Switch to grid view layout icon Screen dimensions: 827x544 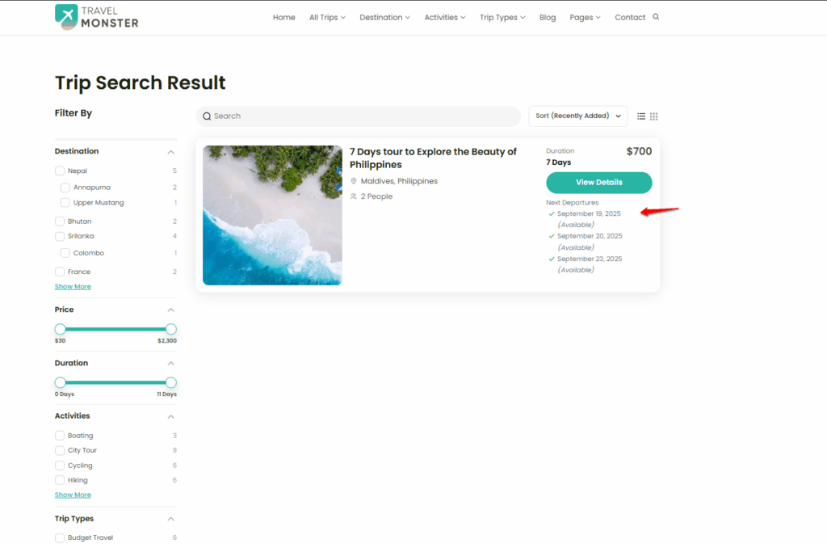point(654,116)
